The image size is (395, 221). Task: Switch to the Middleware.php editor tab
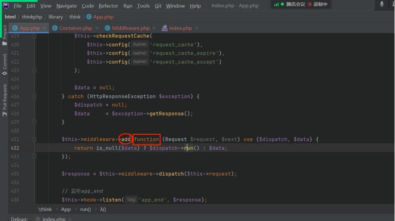click(131, 28)
